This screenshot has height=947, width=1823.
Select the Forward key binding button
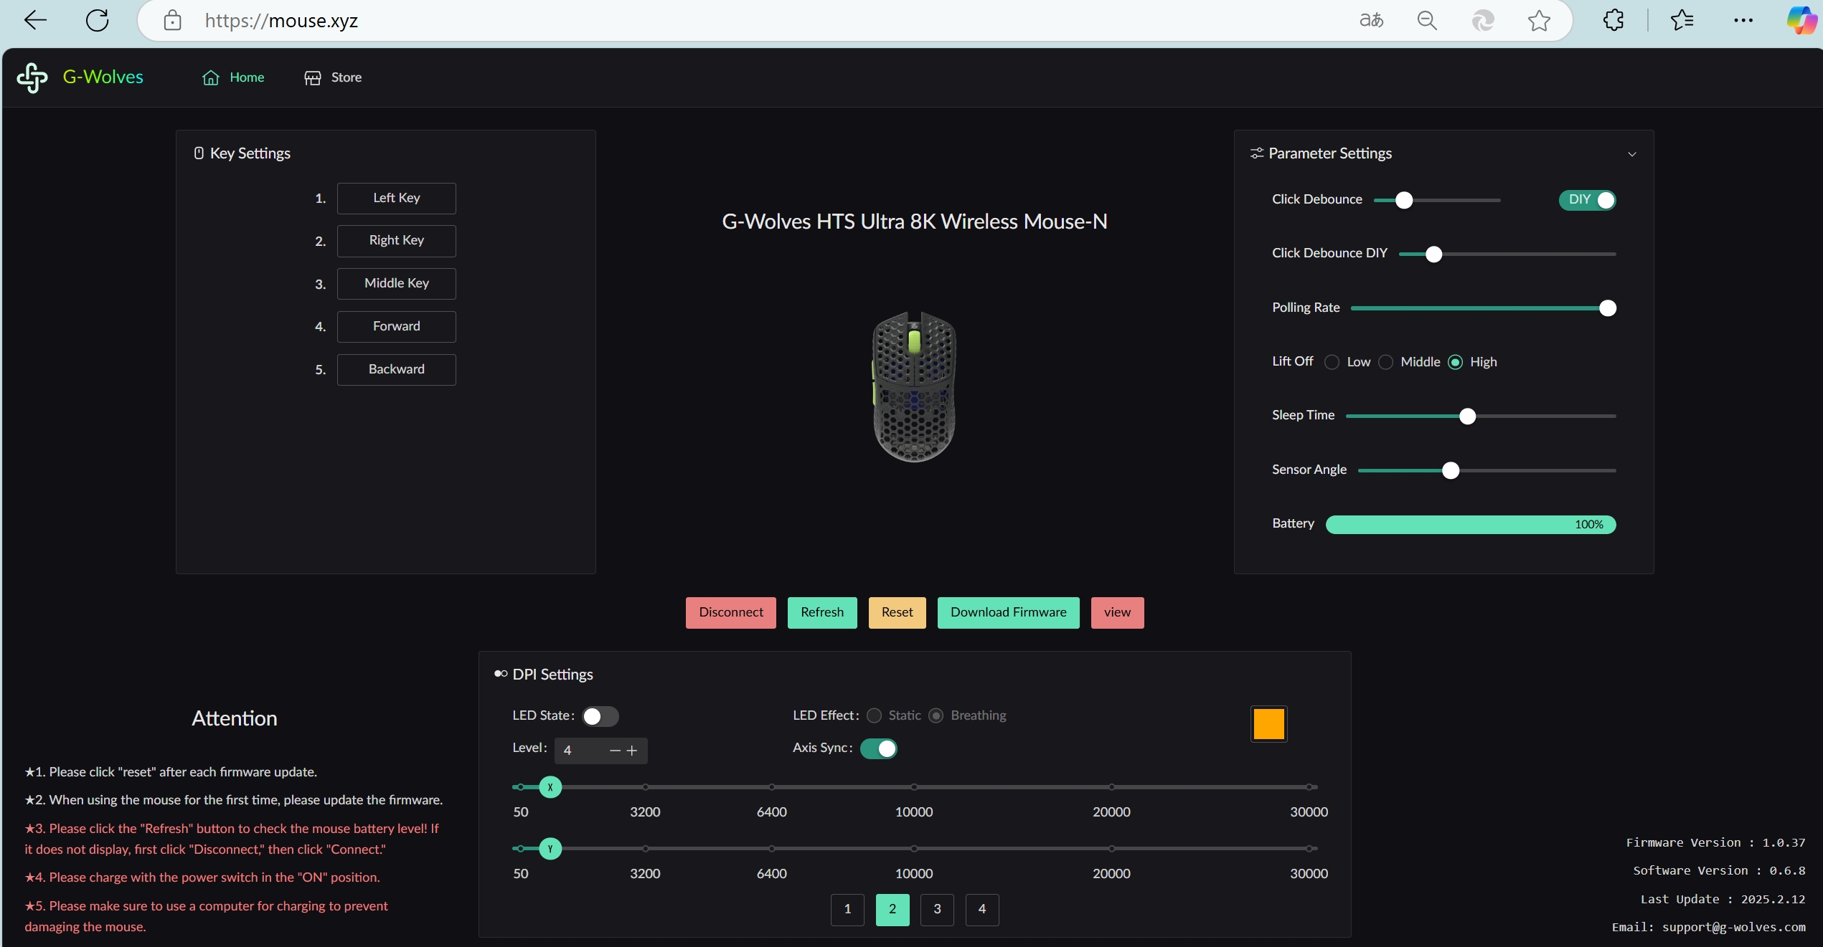(396, 326)
